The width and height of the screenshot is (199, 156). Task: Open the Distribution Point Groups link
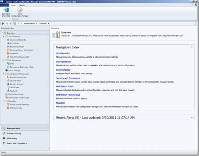click(68, 95)
